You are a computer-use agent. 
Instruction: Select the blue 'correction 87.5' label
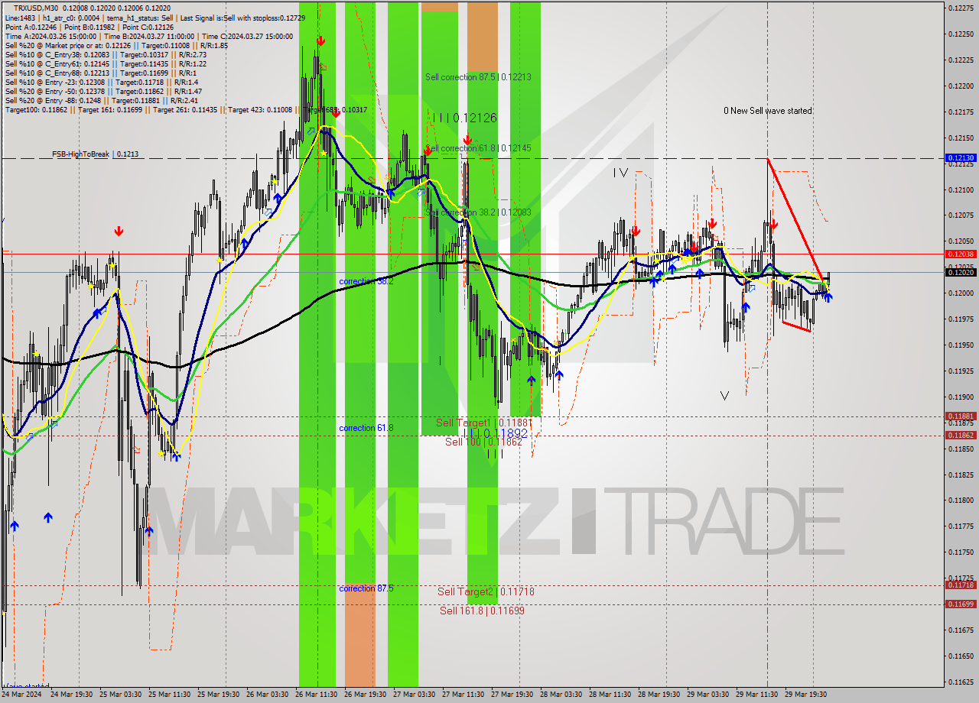coord(366,588)
